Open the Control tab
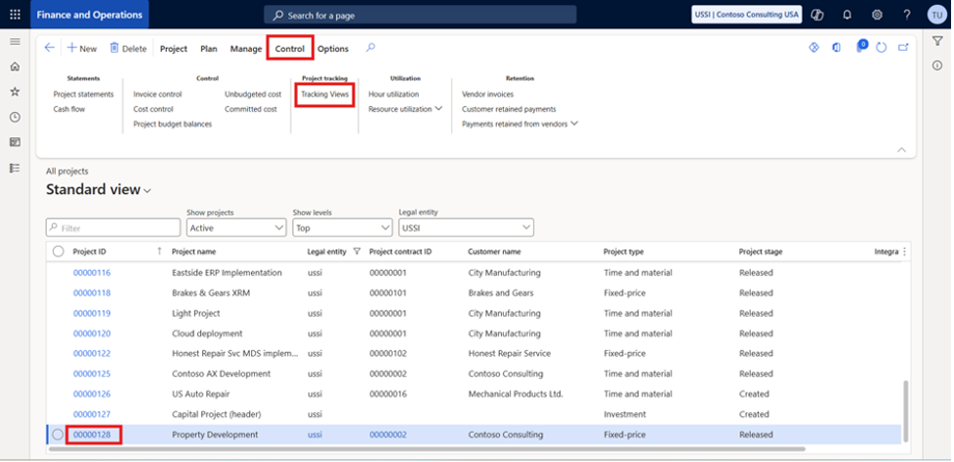954x462 pixels. coord(290,49)
